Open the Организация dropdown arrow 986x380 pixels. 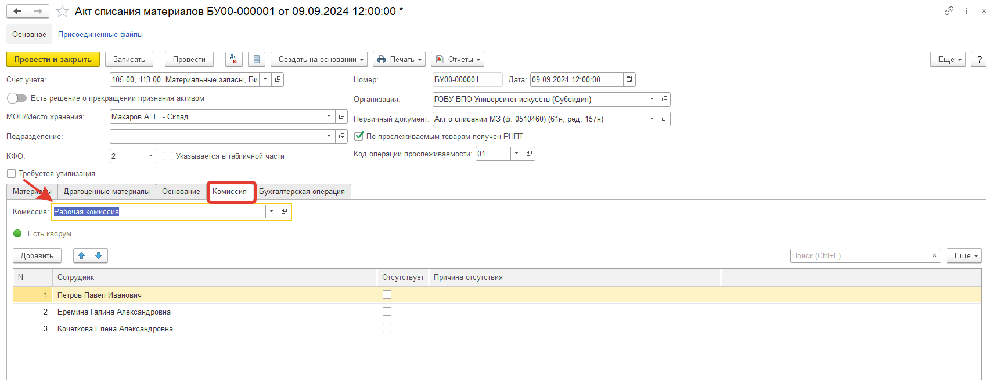click(x=652, y=99)
